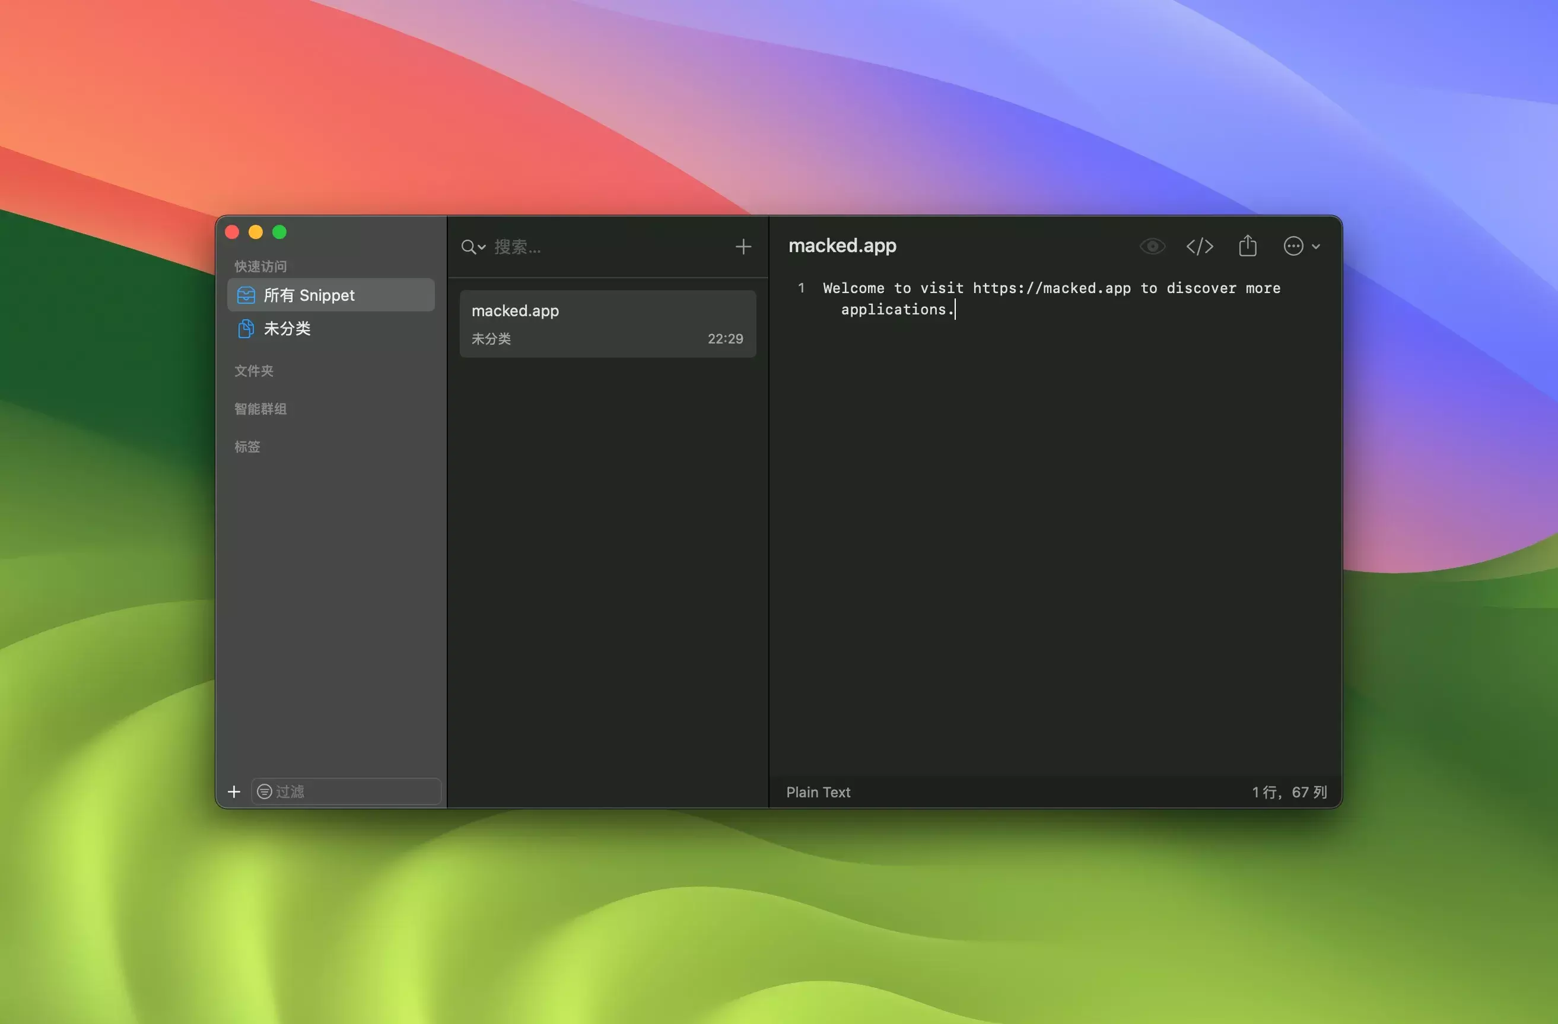Click the code brackets icon
This screenshot has width=1558, height=1024.
click(x=1199, y=246)
